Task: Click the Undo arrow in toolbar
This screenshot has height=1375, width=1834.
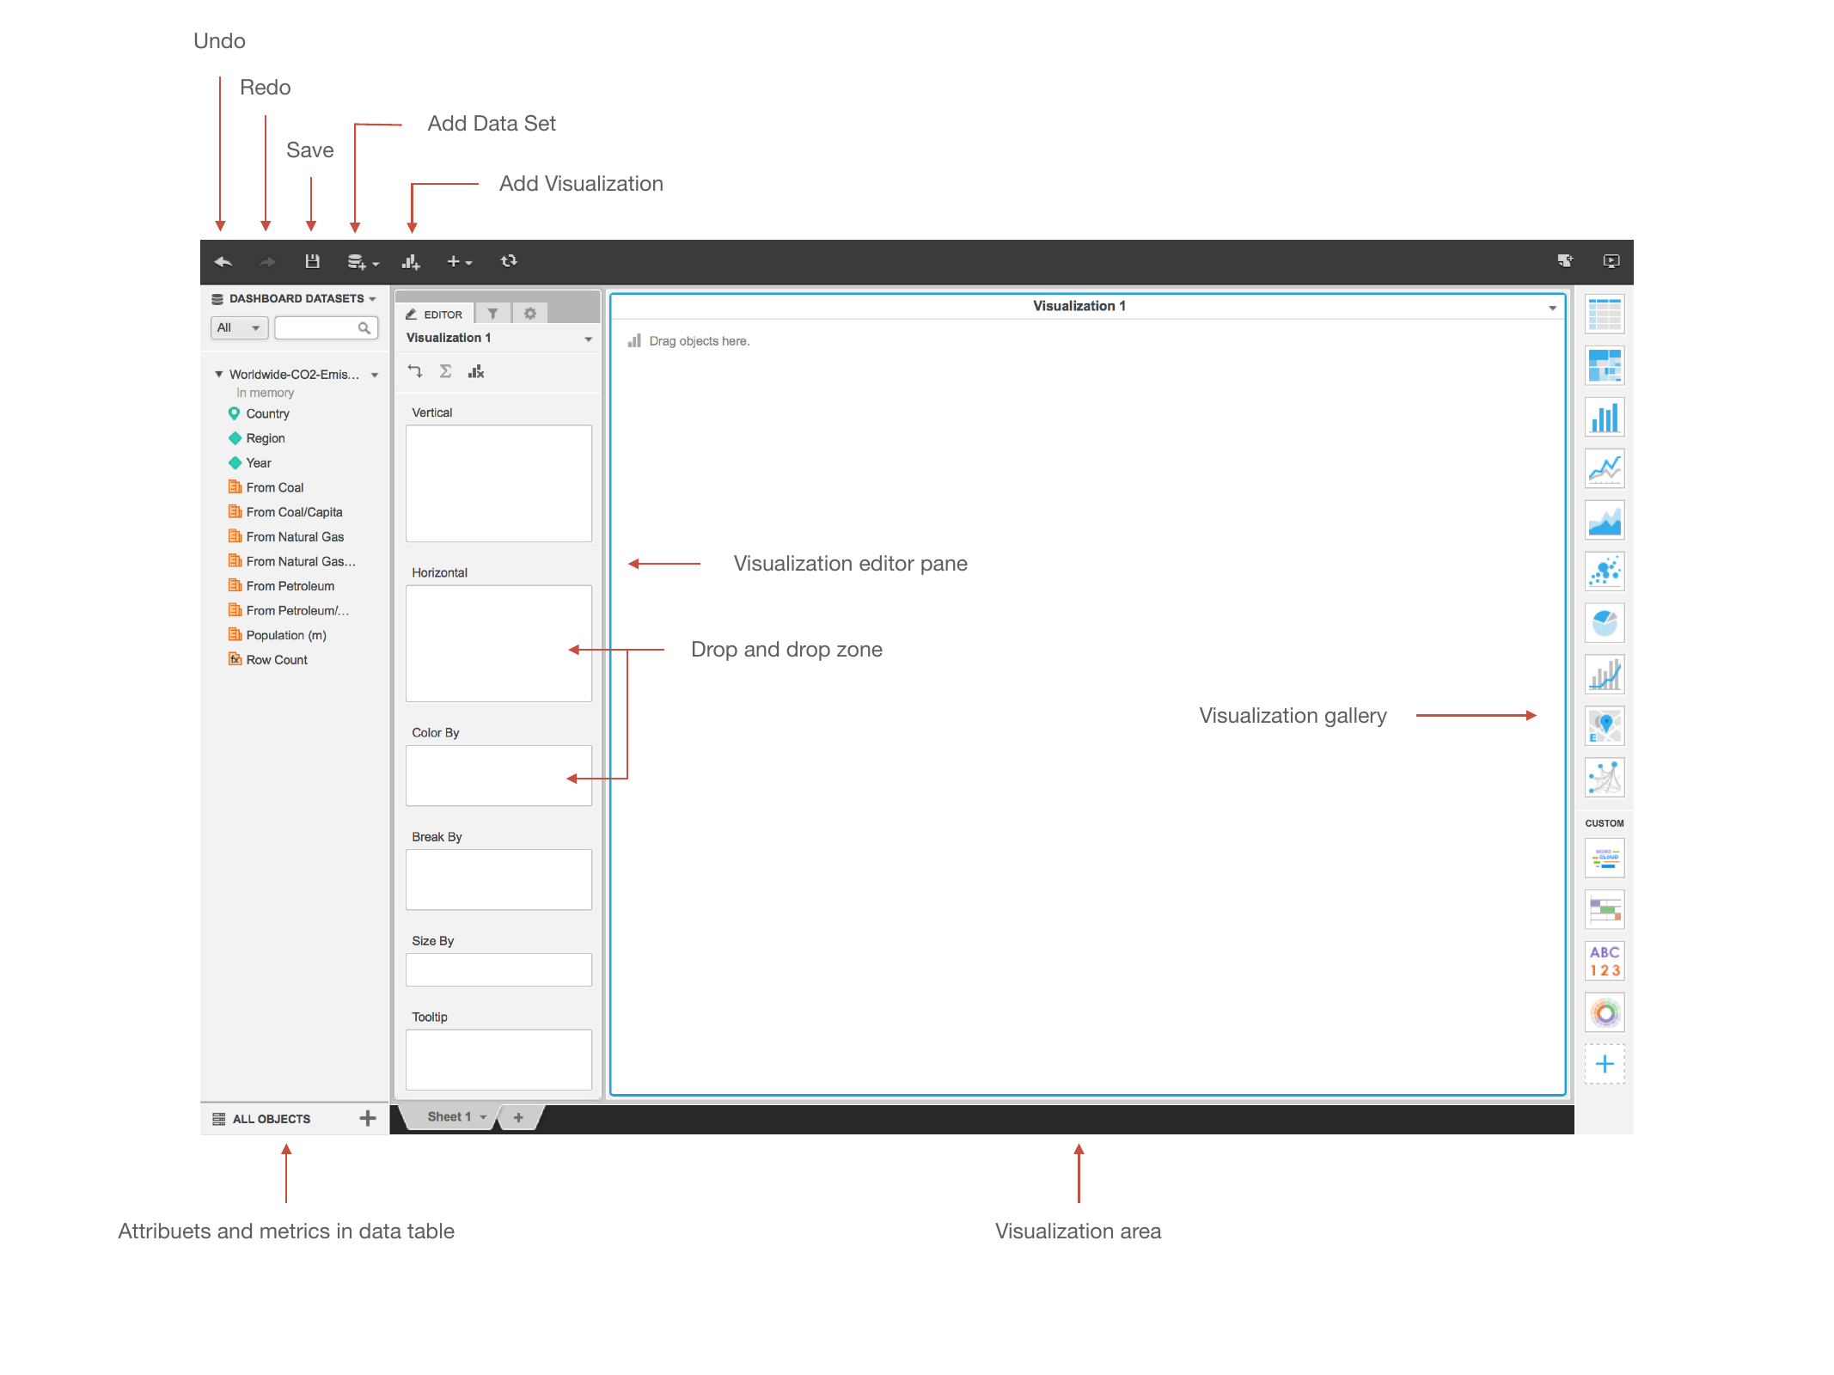Action: click(223, 262)
